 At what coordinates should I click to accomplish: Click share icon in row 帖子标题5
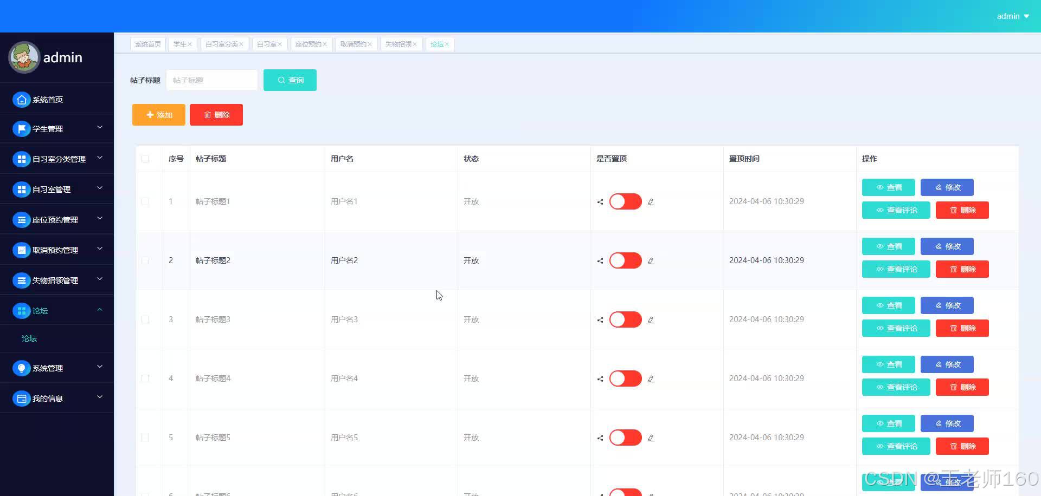(x=600, y=438)
